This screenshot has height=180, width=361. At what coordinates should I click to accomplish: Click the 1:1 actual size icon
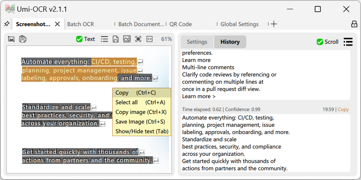click(150, 39)
